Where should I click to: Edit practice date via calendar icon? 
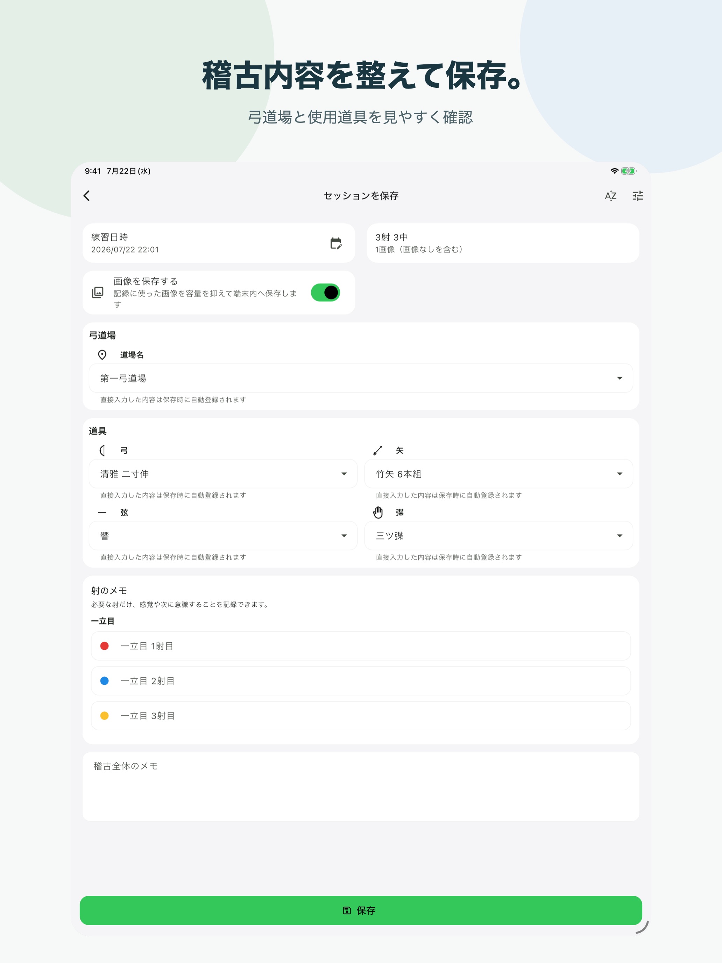[335, 243]
